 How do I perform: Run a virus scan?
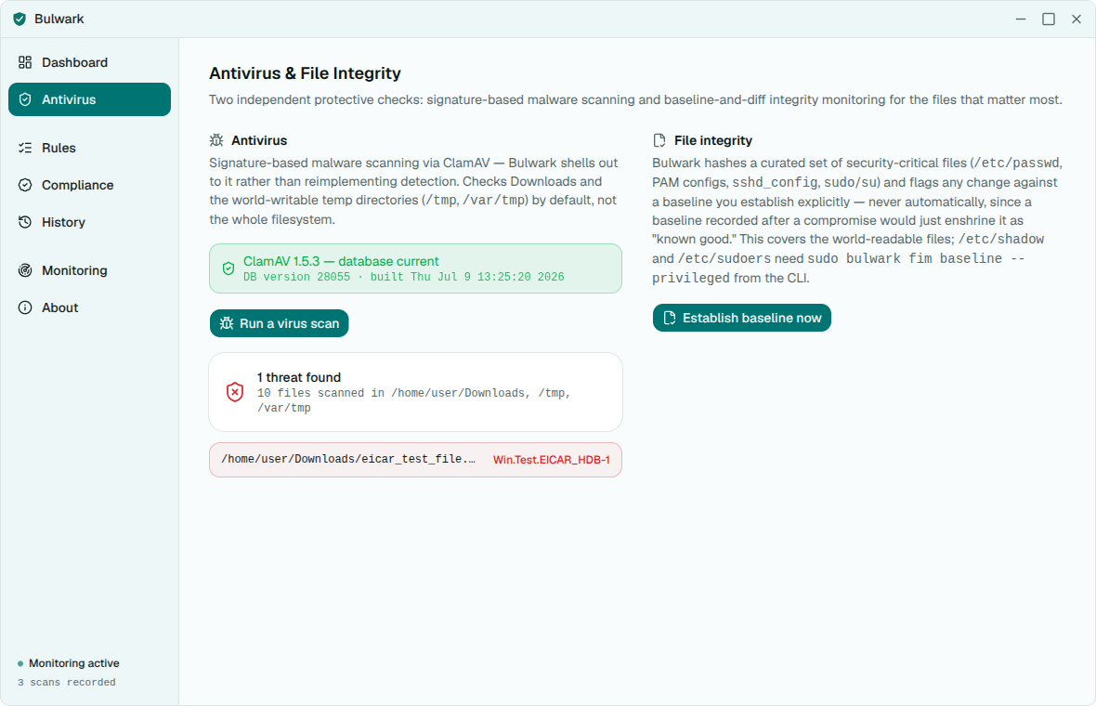(x=279, y=323)
